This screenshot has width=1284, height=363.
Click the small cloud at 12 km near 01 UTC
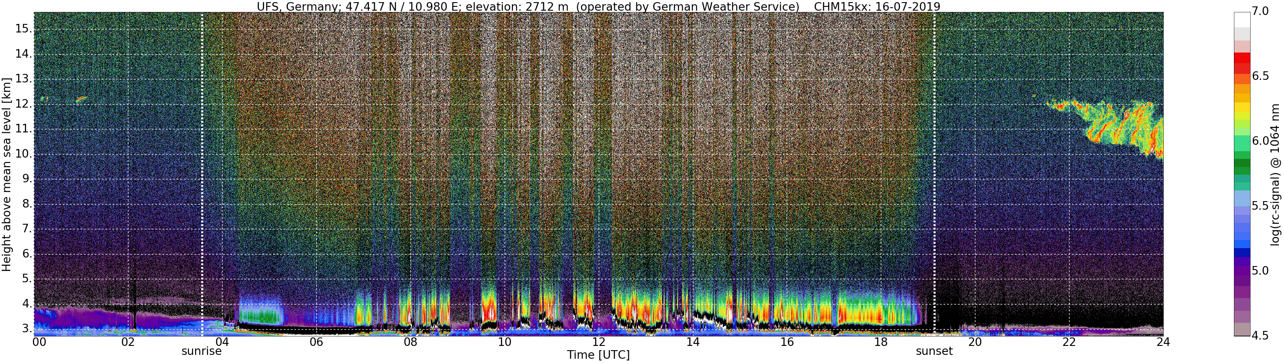click(x=81, y=99)
